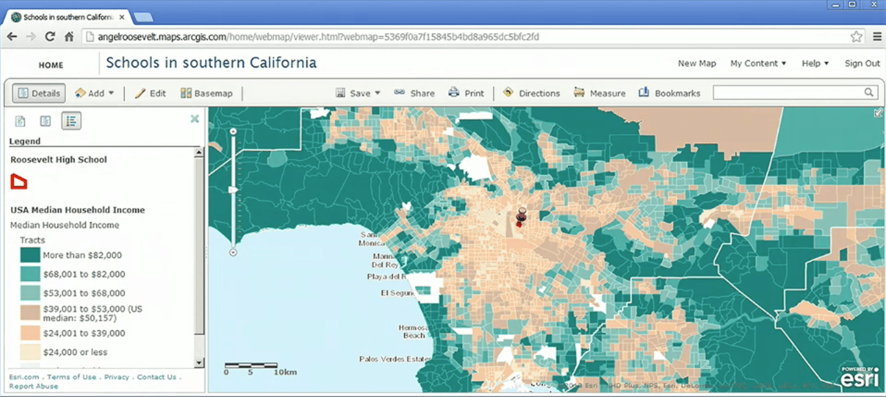The image size is (886, 397).
Task: Create a New Map
Action: point(697,63)
